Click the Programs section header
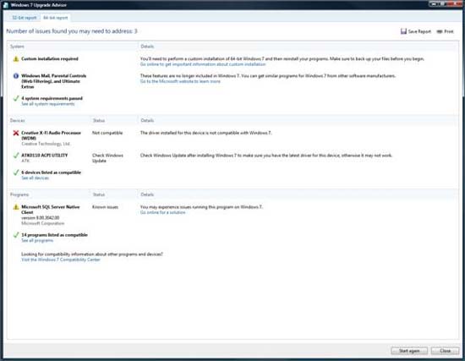The width and height of the screenshot is (465, 361). coord(19,194)
